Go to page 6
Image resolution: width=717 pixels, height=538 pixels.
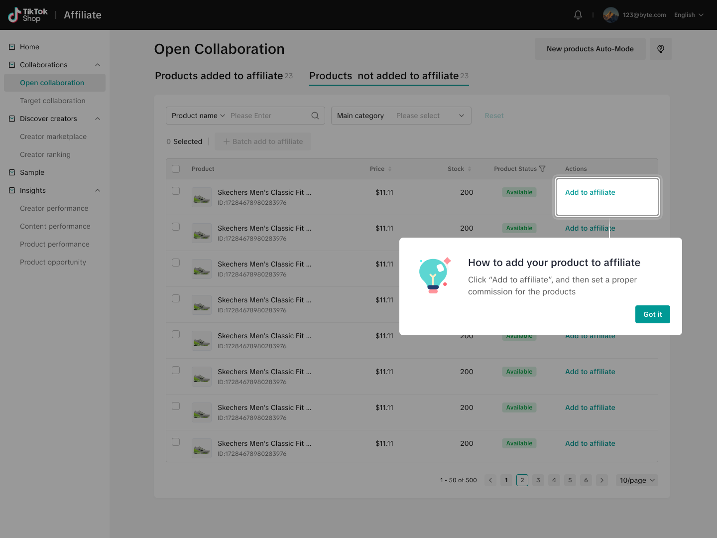pos(586,480)
